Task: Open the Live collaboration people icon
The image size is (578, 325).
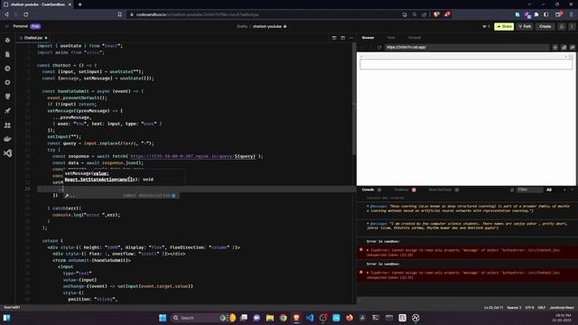Action: pyautogui.click(x=7, y=125)
